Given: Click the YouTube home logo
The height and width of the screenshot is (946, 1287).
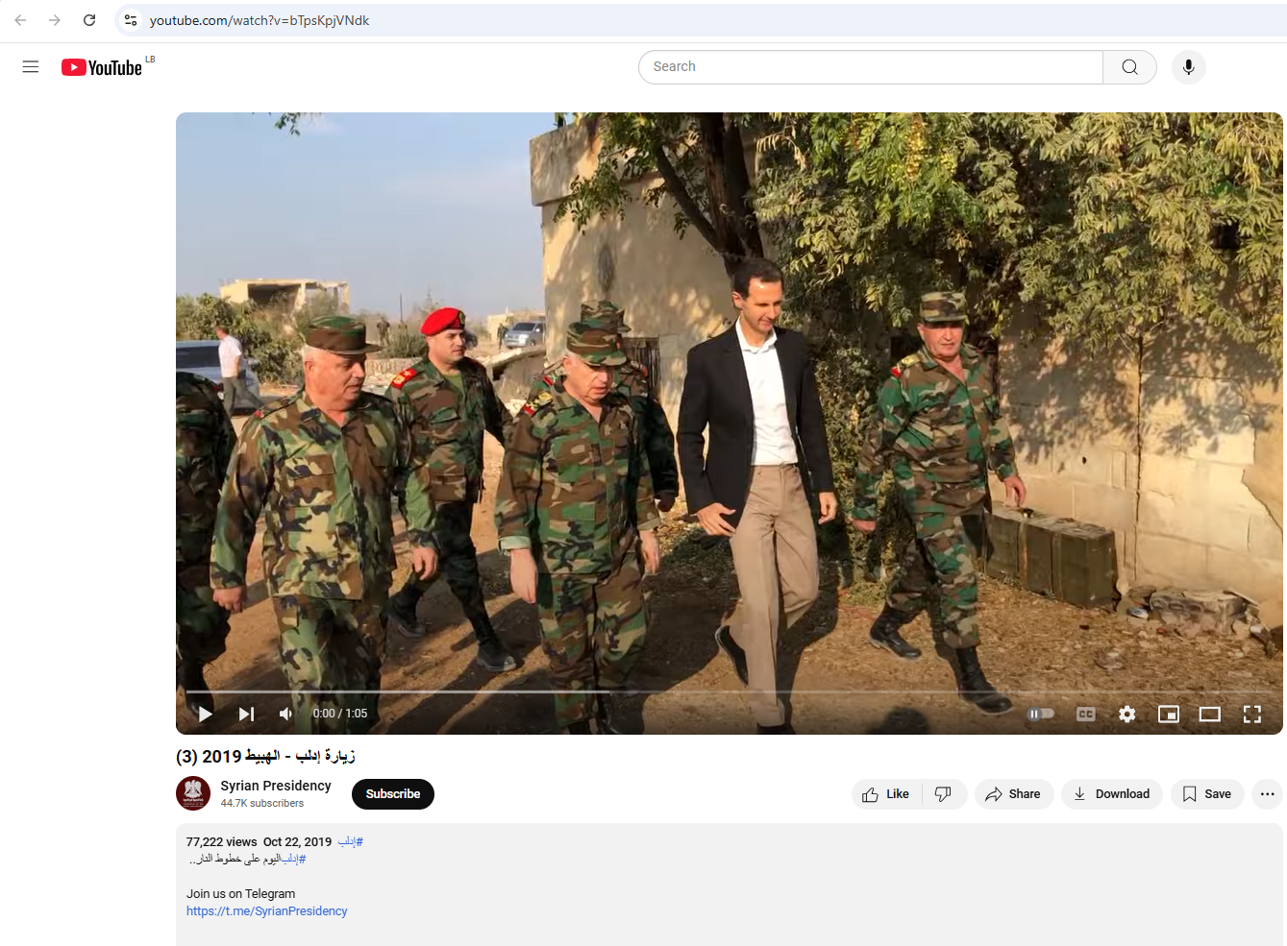Looking at the screenshot, I should (x=102, y=67).
